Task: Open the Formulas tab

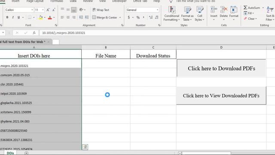Action: point(57,1)
